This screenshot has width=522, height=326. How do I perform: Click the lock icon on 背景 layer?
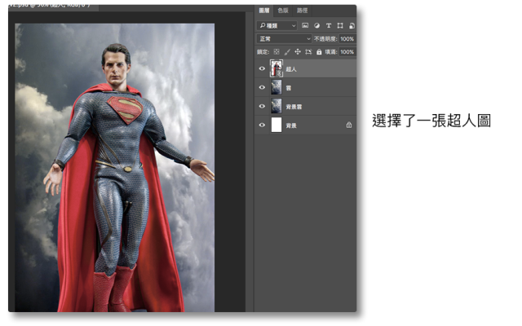tap(348, 125)
